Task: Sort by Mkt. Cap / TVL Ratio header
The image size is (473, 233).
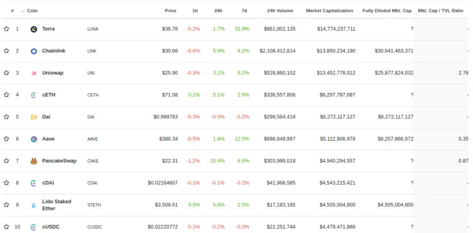Action: pos(440,10)
